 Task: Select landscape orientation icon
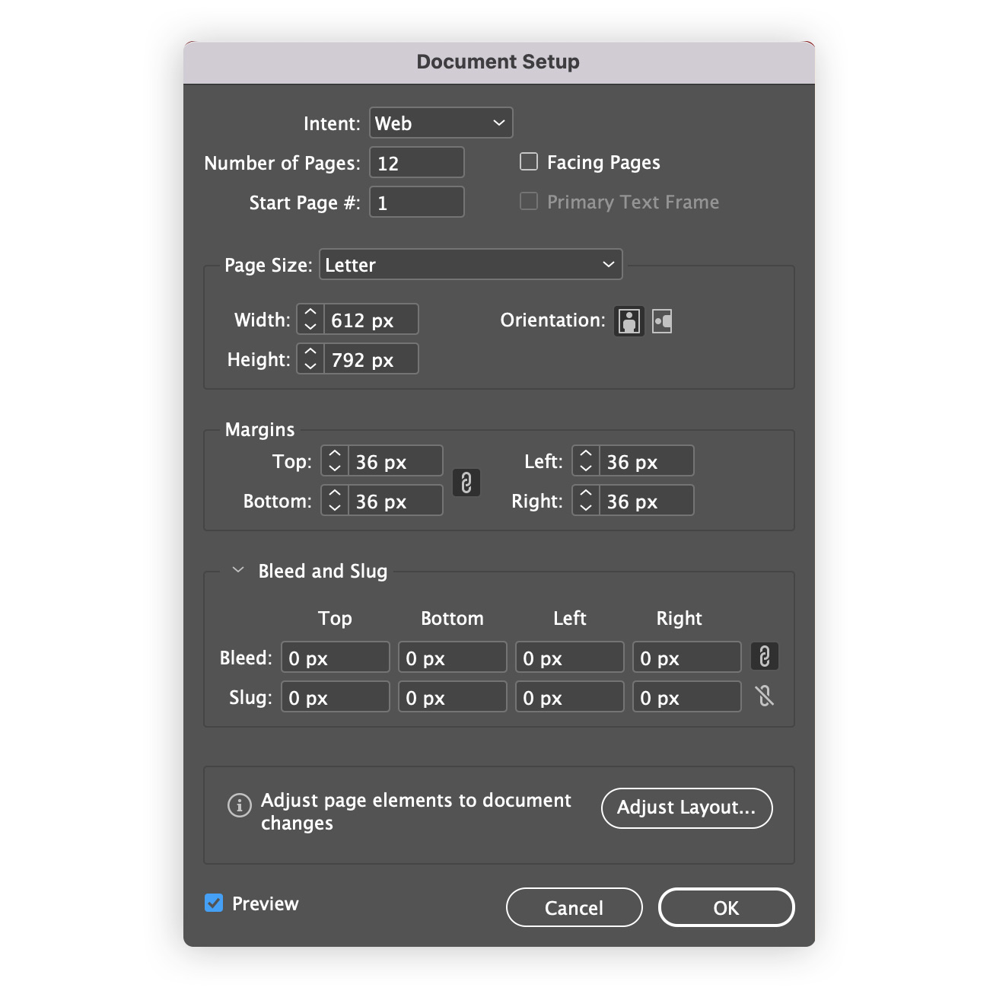point(662,321)
